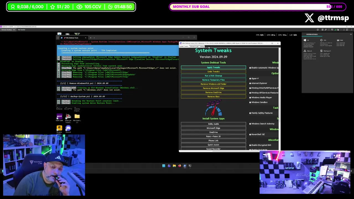
Task: Click the Remove OneDrive button
Action: (213, 92)
